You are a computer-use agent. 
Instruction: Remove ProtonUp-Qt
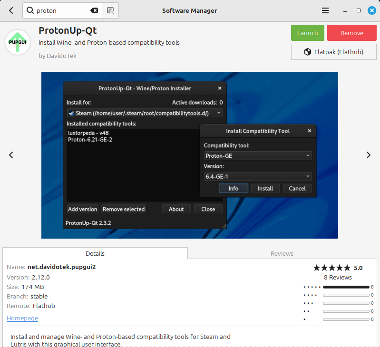tap(351, 33)
